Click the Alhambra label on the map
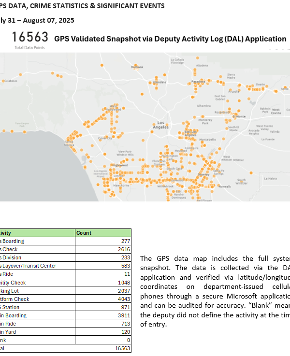This screenshot has width=290, height=356. (x=203, y=105)
